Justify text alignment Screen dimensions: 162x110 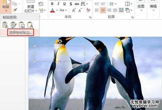[115, 10]
